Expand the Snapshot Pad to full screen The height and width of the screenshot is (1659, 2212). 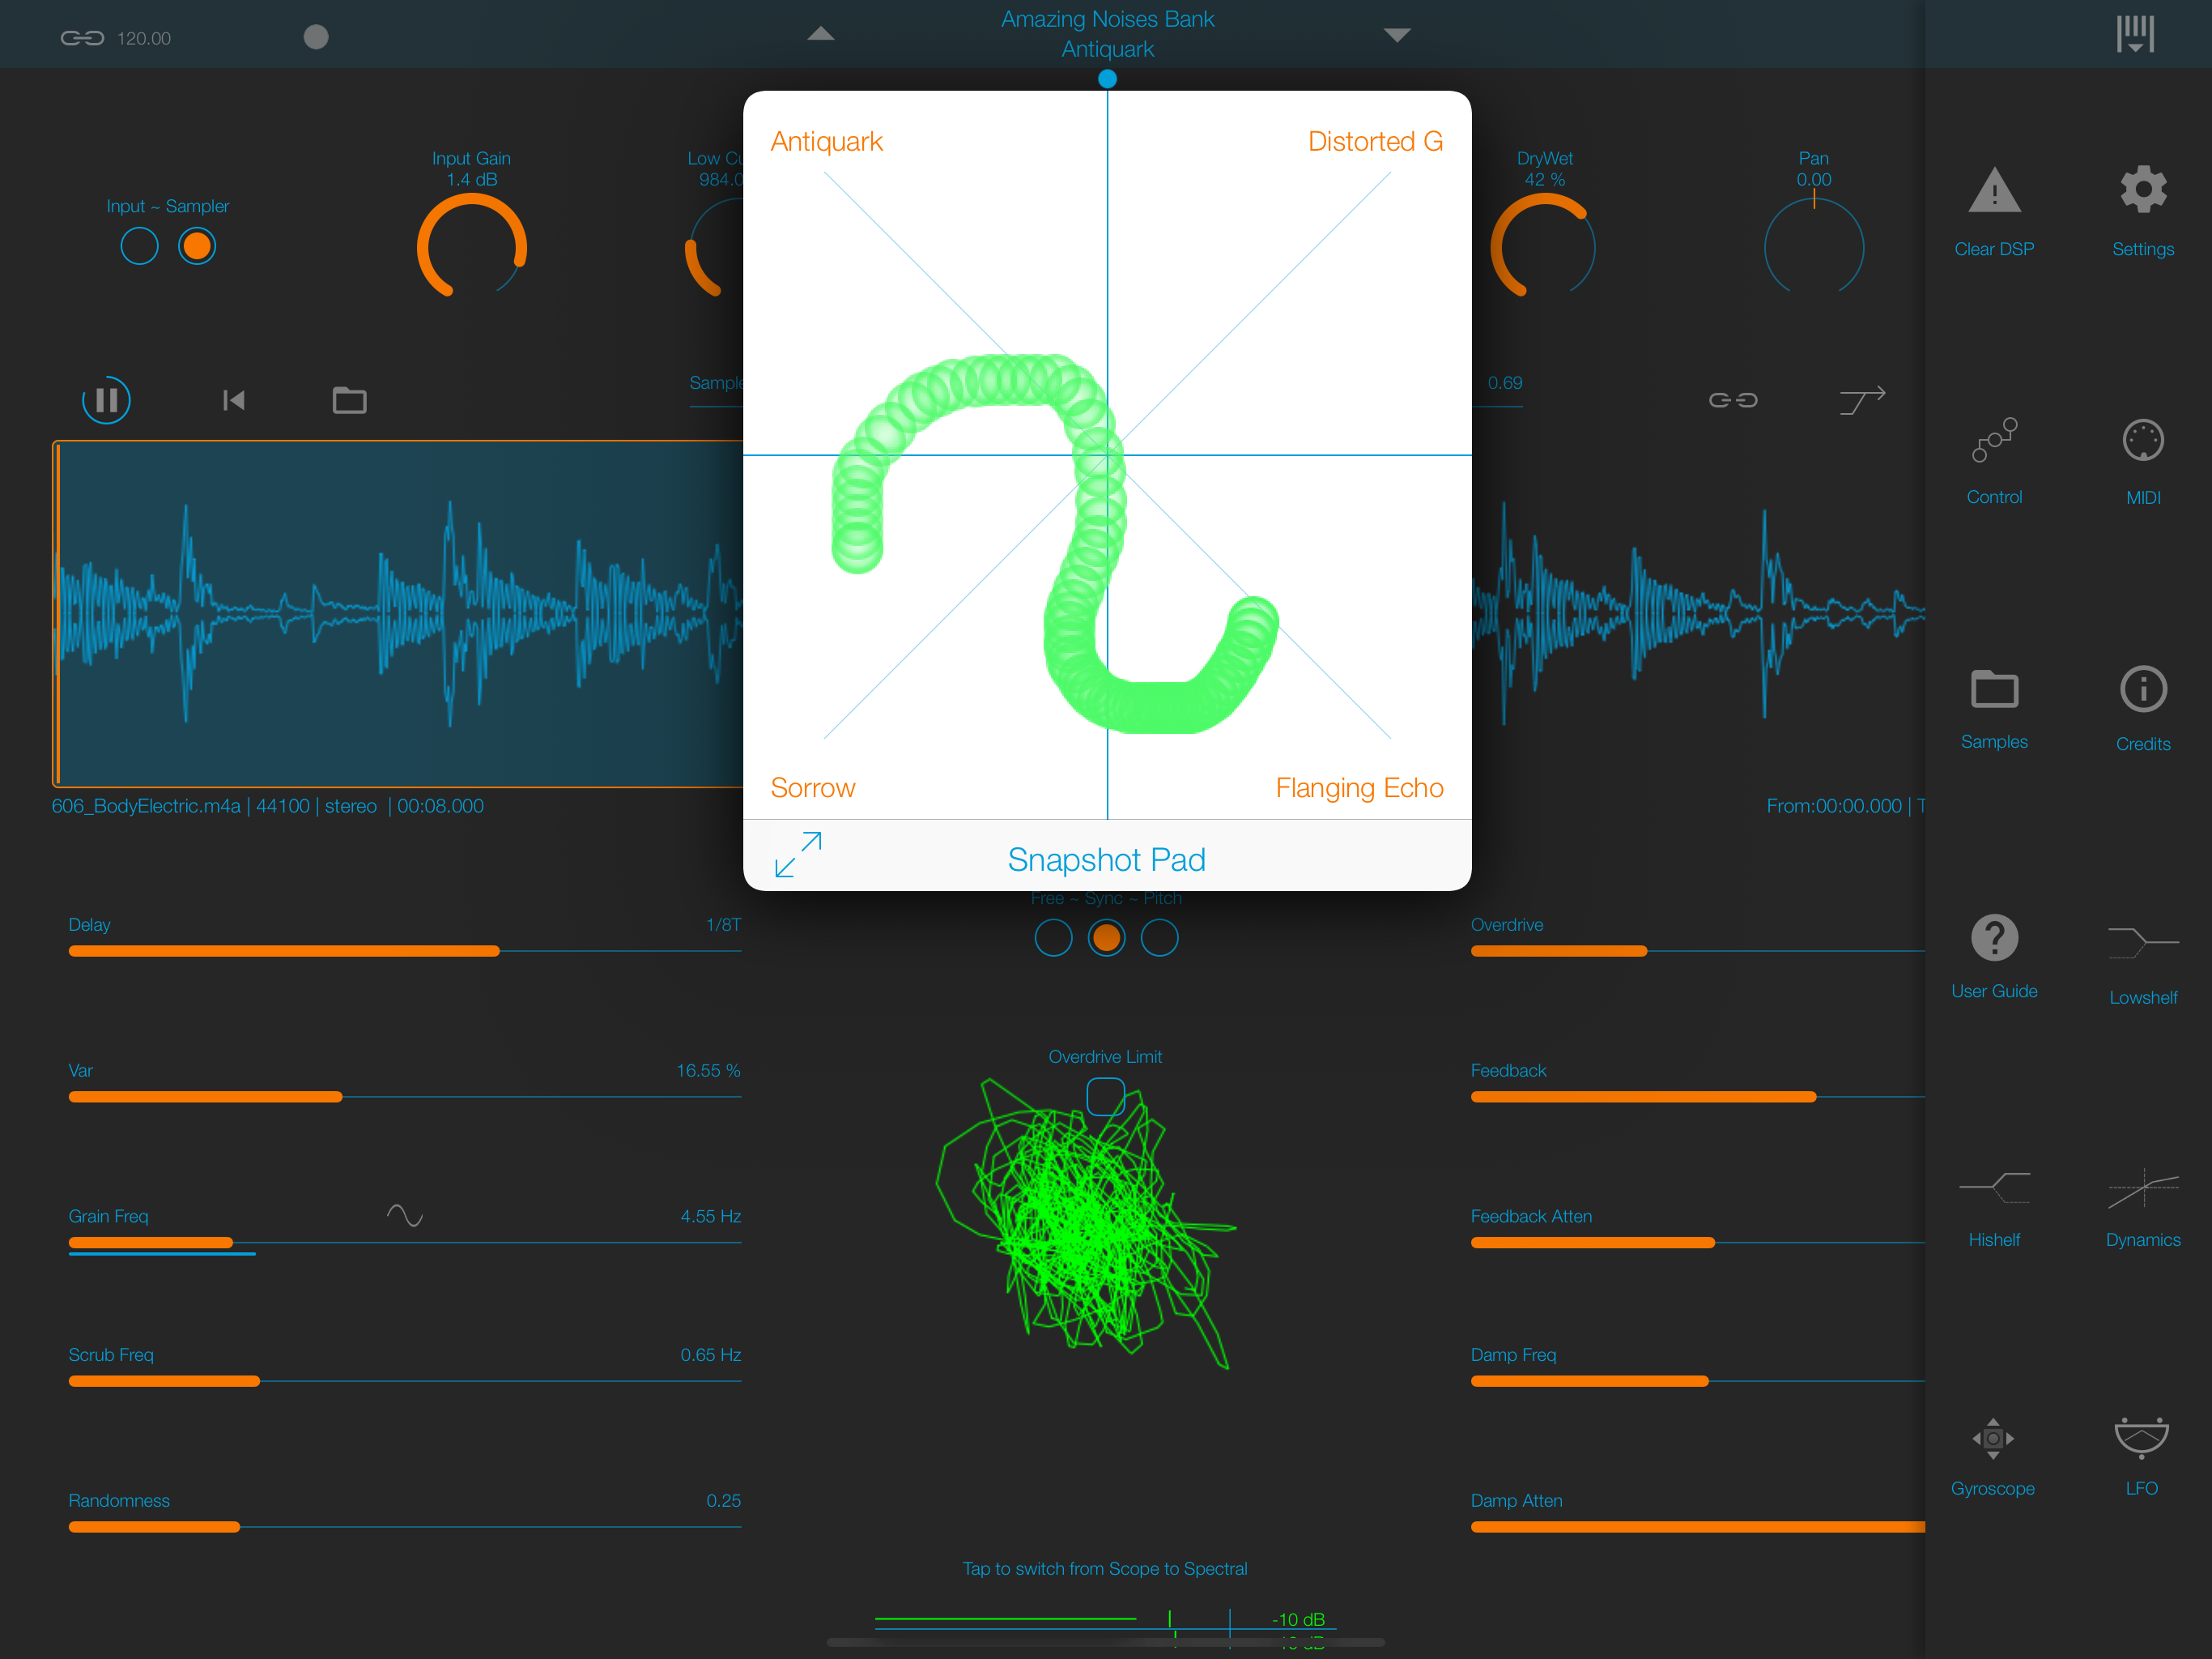(x=798, y=855)
